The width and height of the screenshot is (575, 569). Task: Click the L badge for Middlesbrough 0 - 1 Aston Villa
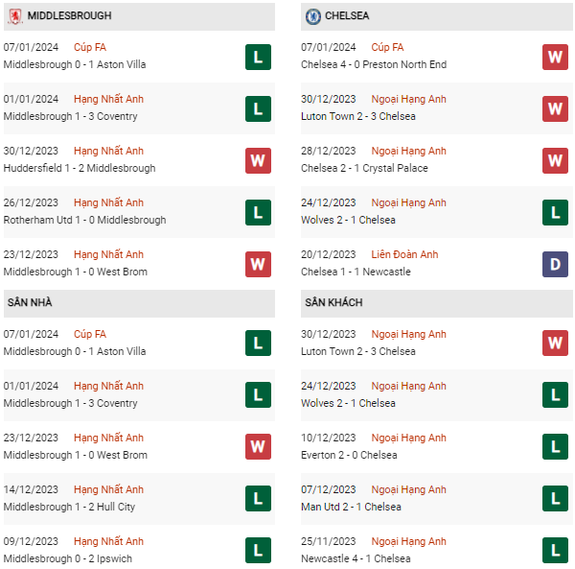pyautogui.click(x=257, y=57)
